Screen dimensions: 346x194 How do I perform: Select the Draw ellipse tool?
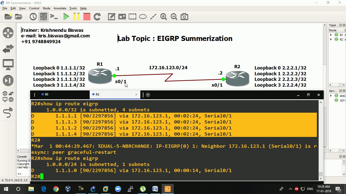pos(143,17)
